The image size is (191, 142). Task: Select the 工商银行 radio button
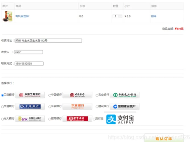[3, 95]
